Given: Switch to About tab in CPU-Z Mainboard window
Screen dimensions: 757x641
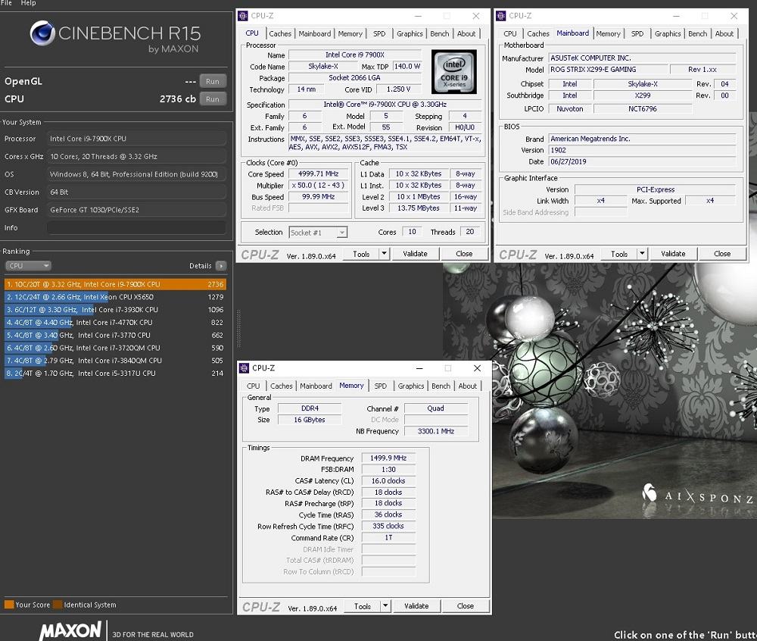Looking at the screenshot, I should (724, 34).
